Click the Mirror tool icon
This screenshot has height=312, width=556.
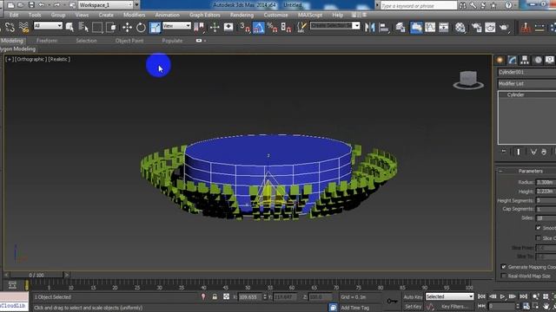pos(369,27)
